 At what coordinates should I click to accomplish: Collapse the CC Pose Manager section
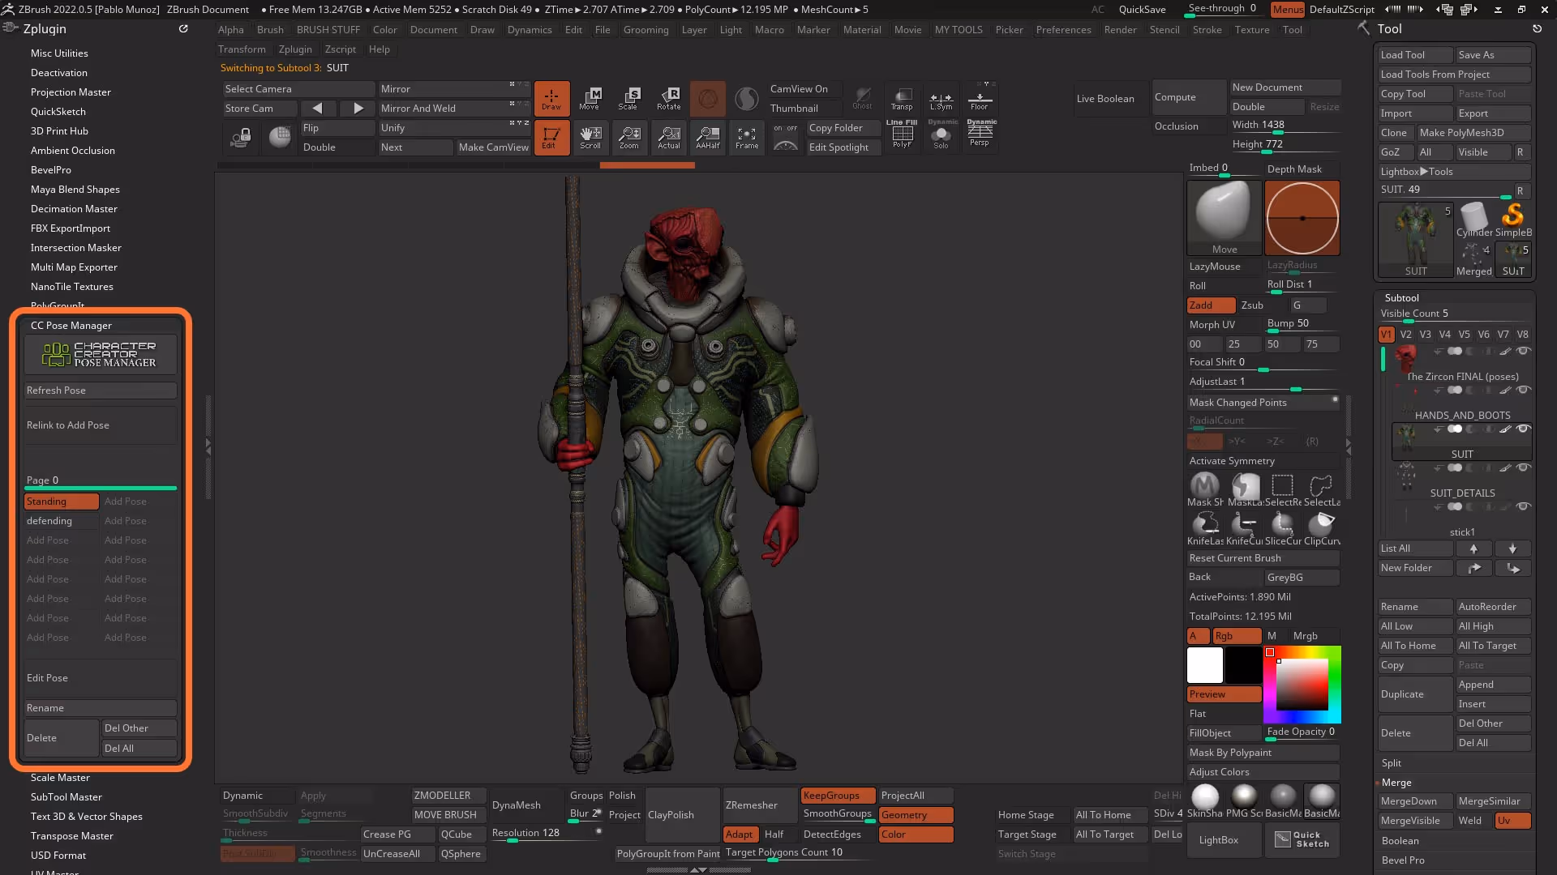coord(71,326)
